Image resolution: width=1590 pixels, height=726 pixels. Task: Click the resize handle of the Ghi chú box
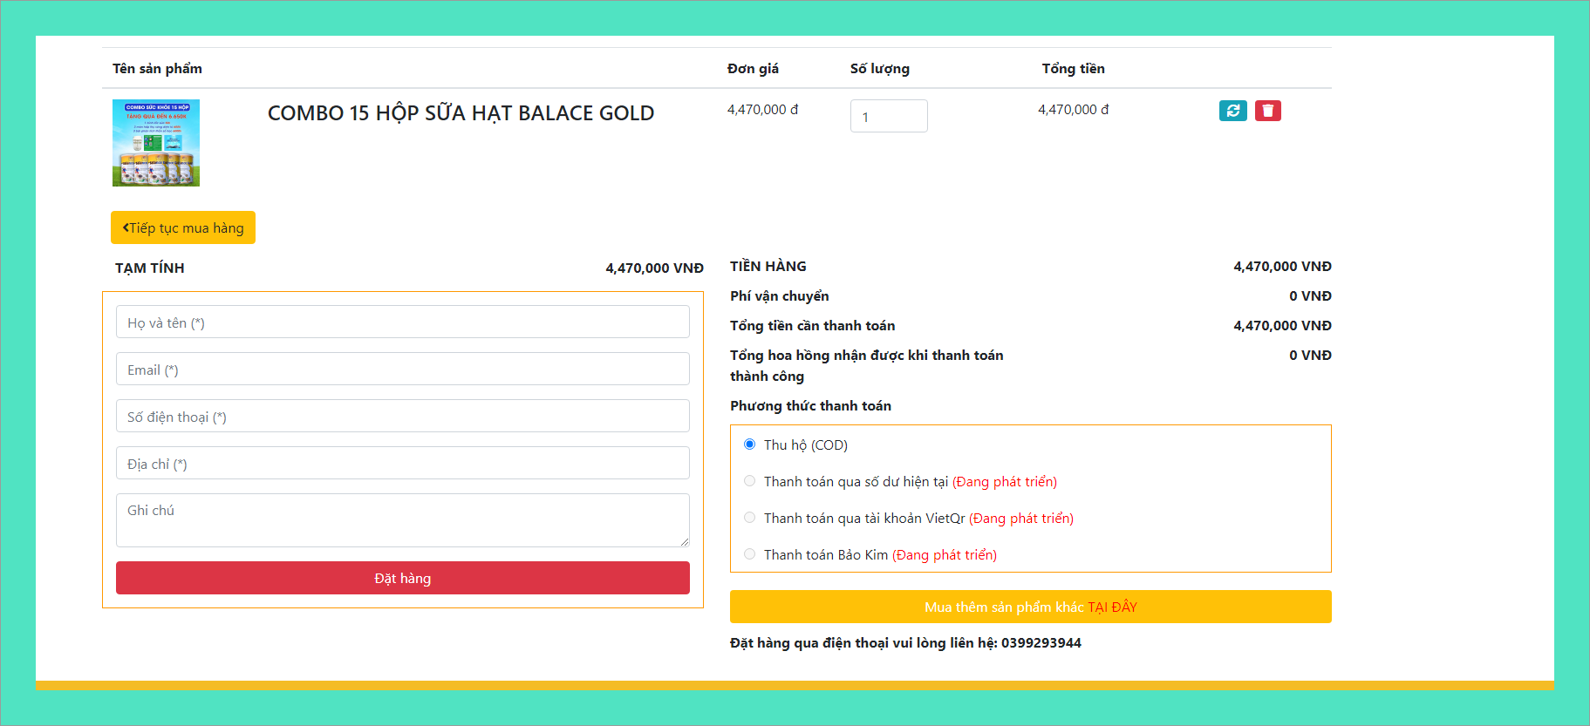[x=685, y=542]
